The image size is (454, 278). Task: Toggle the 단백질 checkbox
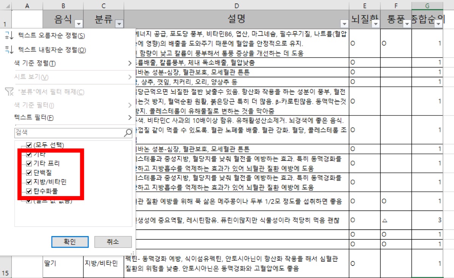[29, 173]
